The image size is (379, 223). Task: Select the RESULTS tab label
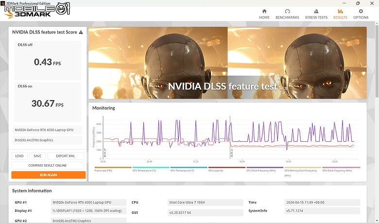340,17
